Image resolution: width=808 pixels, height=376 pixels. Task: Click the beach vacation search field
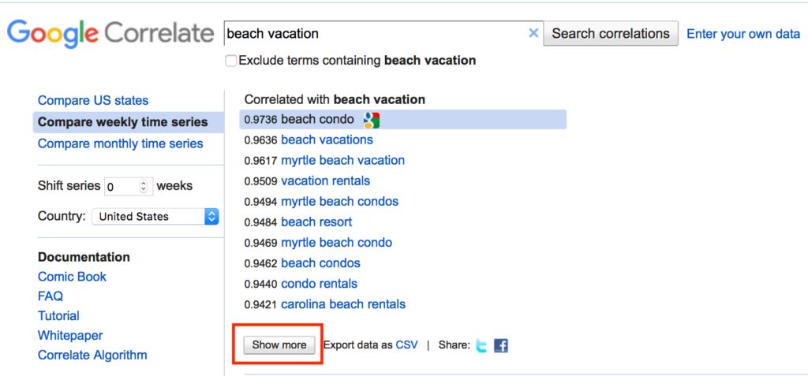[x=375, y=34]
